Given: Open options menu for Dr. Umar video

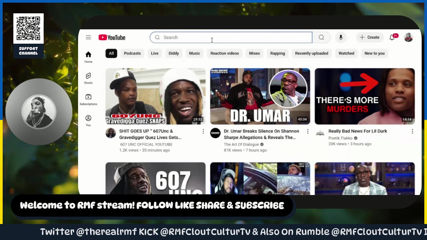Looking at the screenshot, I should pyautogui.click(x=308, y=131).
